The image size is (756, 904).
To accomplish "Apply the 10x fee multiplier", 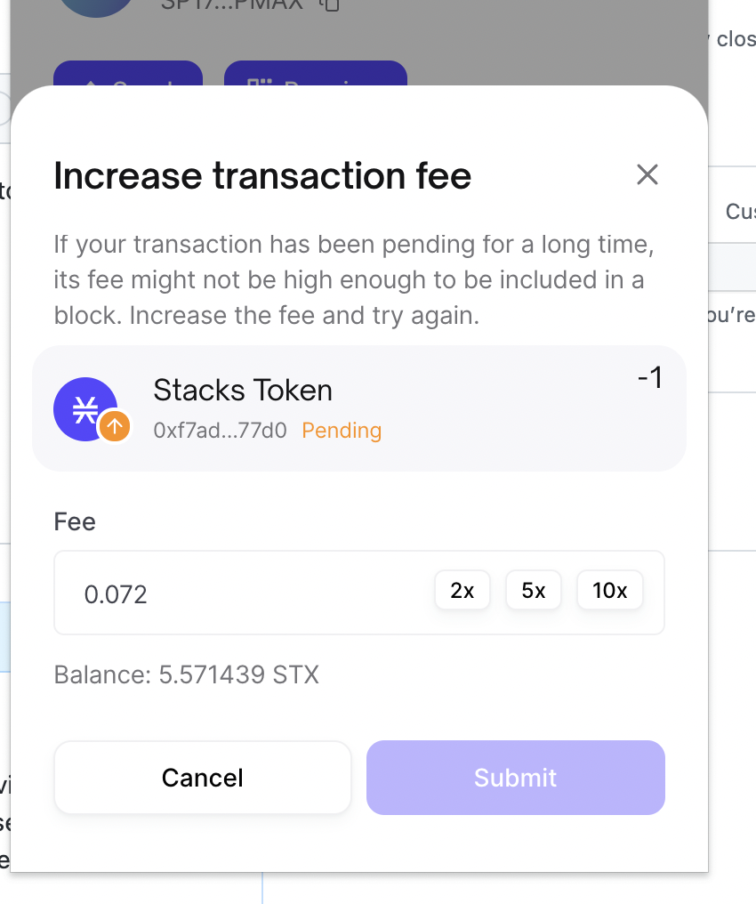I will coord(609,590).
